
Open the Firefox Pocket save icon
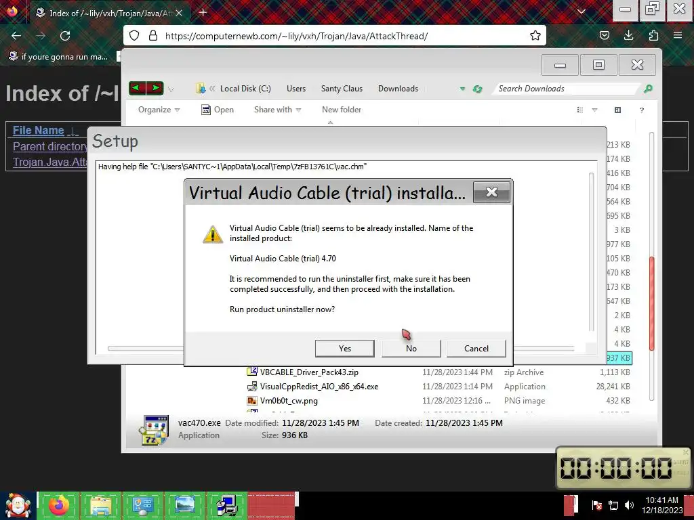604,36
